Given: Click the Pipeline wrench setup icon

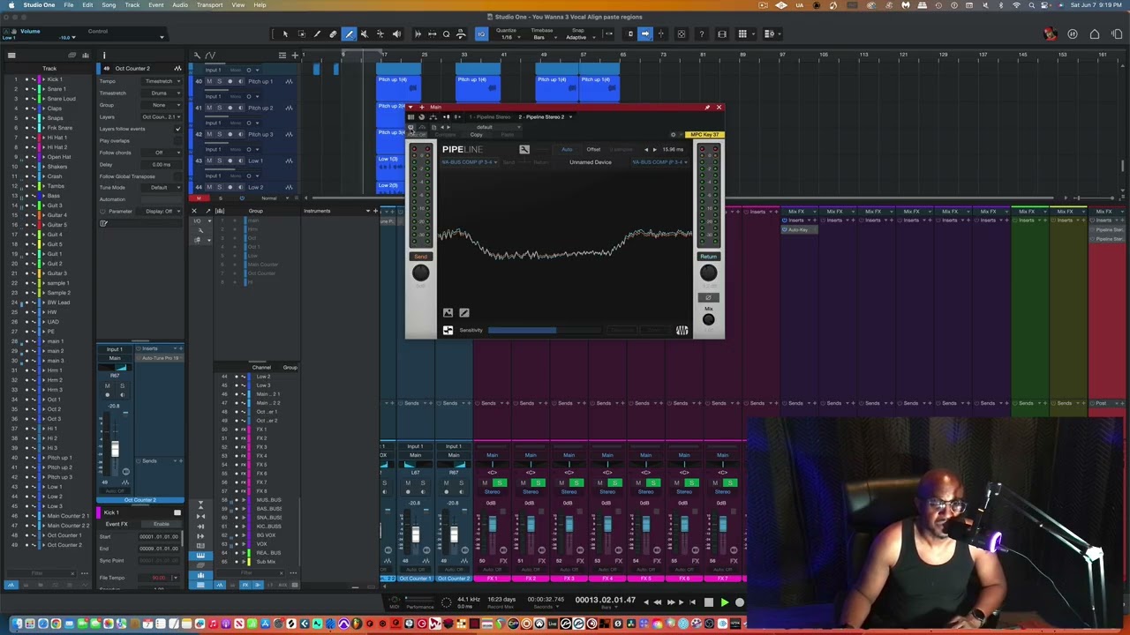Looking at the screenshot, I should (x=524, y=150).
